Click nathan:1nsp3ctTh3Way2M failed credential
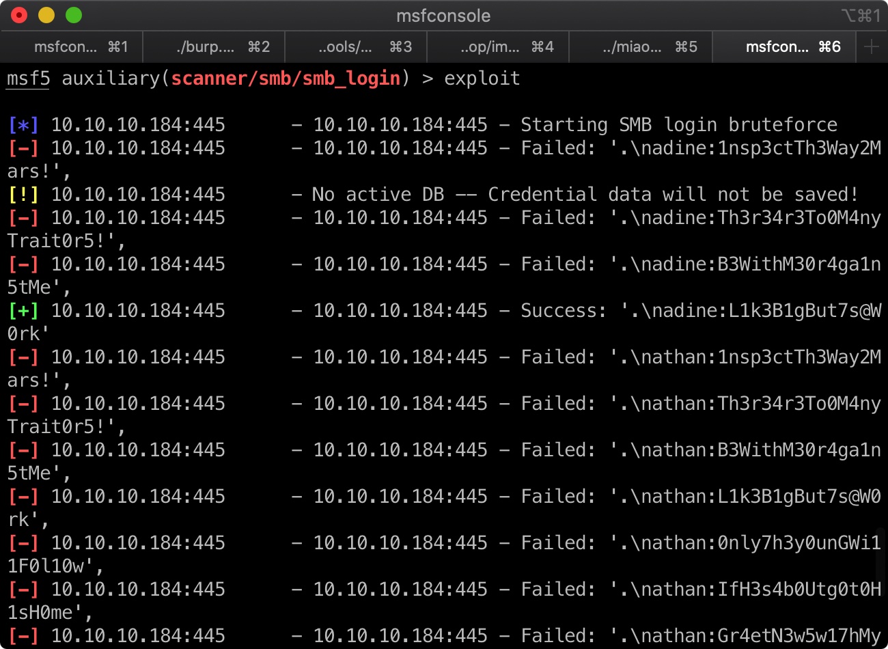 click(x=761, y=357)
